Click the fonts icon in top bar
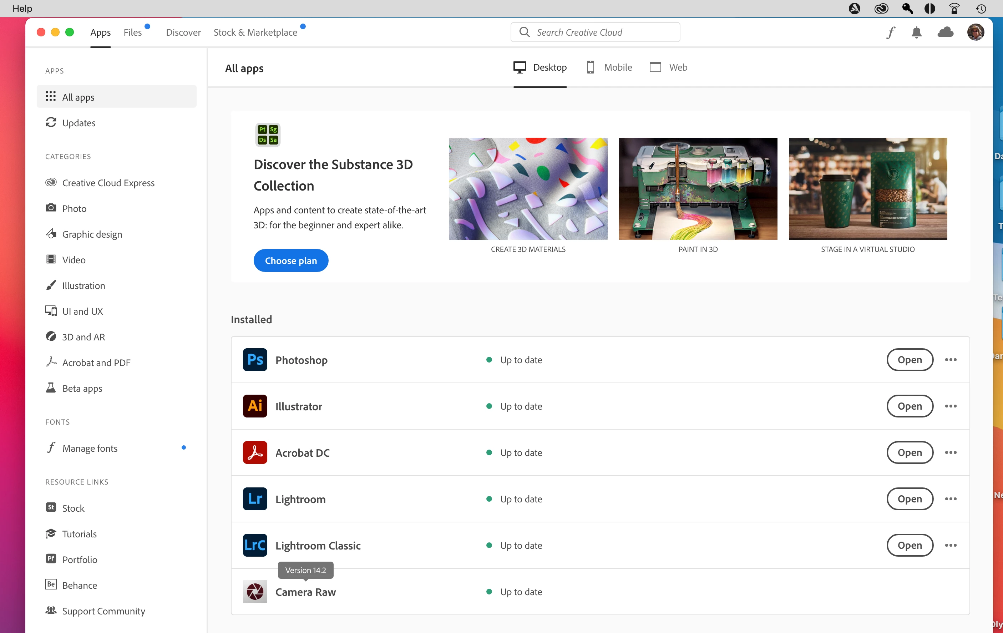 pyautogui.click(x=891, y=32)
